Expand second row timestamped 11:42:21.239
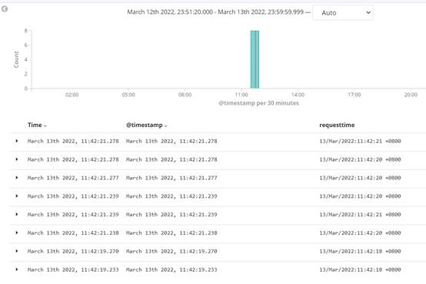The width and height of the screenshot is (426, 284). 17,215
